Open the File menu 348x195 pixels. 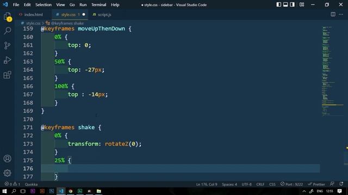16,5
